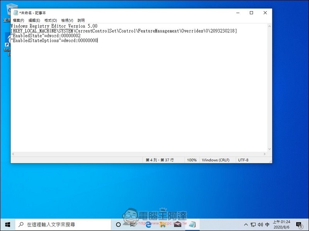Screen dimensions: 309x231
Task: Open the 格式(O) menu
Action: (51, 20)
